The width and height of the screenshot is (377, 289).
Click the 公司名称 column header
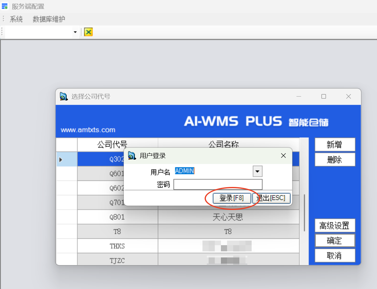pyautogui.click(x=229, y=144)
